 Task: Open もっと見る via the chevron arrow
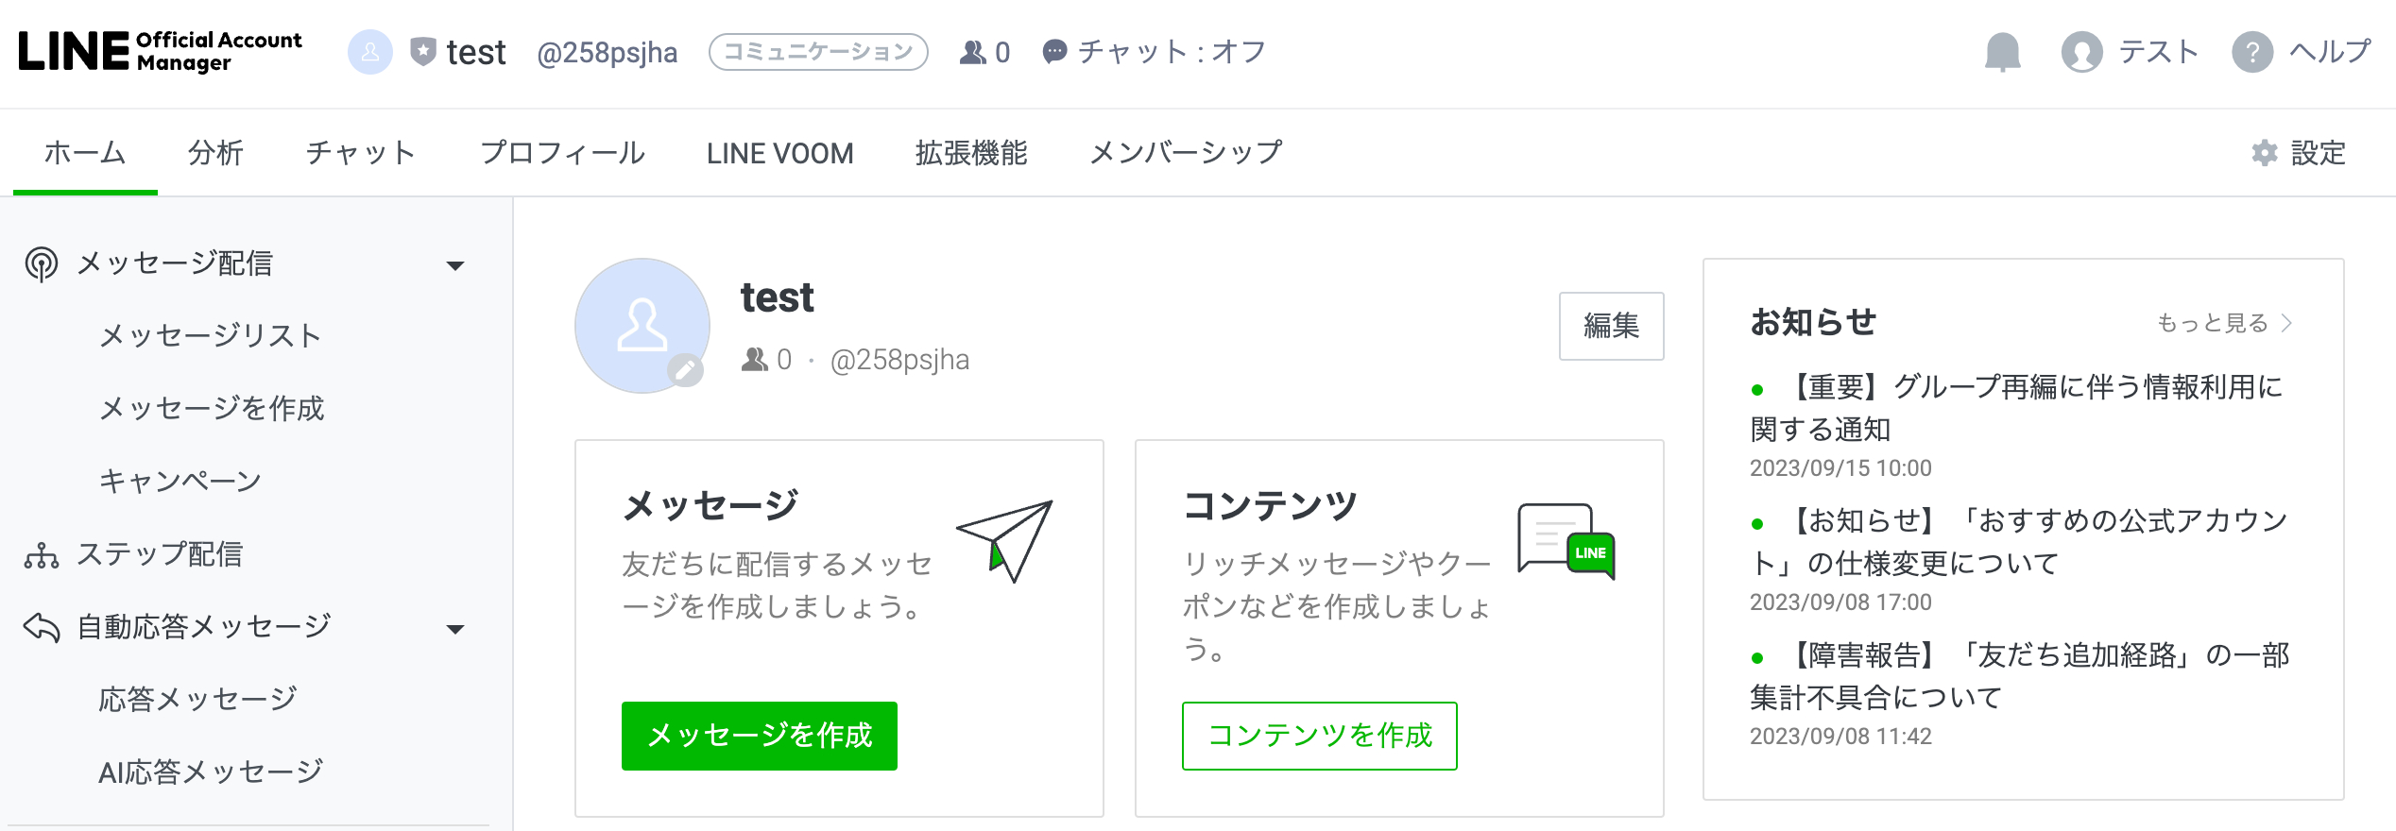click(2286, 322)
